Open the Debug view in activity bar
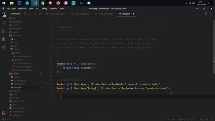This screenshot has width=215, height=121. pyautogui.click(x=4, y=39)
